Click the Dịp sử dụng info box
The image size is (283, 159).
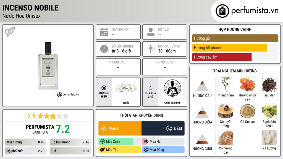[x=165, y=67]
